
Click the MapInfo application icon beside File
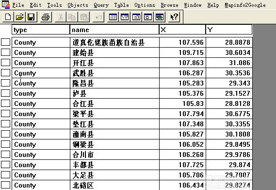[6, 5]
